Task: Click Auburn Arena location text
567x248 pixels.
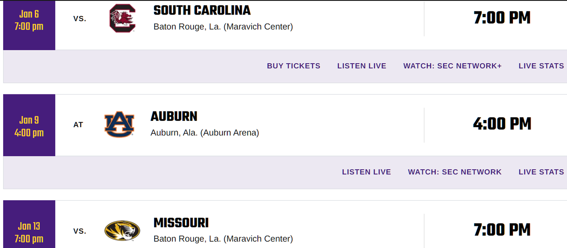Action: [x=205, y=132]
